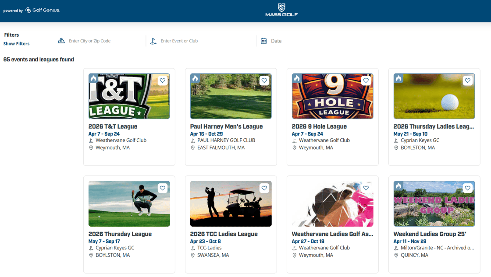This screenshot has width=491, height=277.
Task: Open the 2026 9 Hole League title
Action: 319,126
